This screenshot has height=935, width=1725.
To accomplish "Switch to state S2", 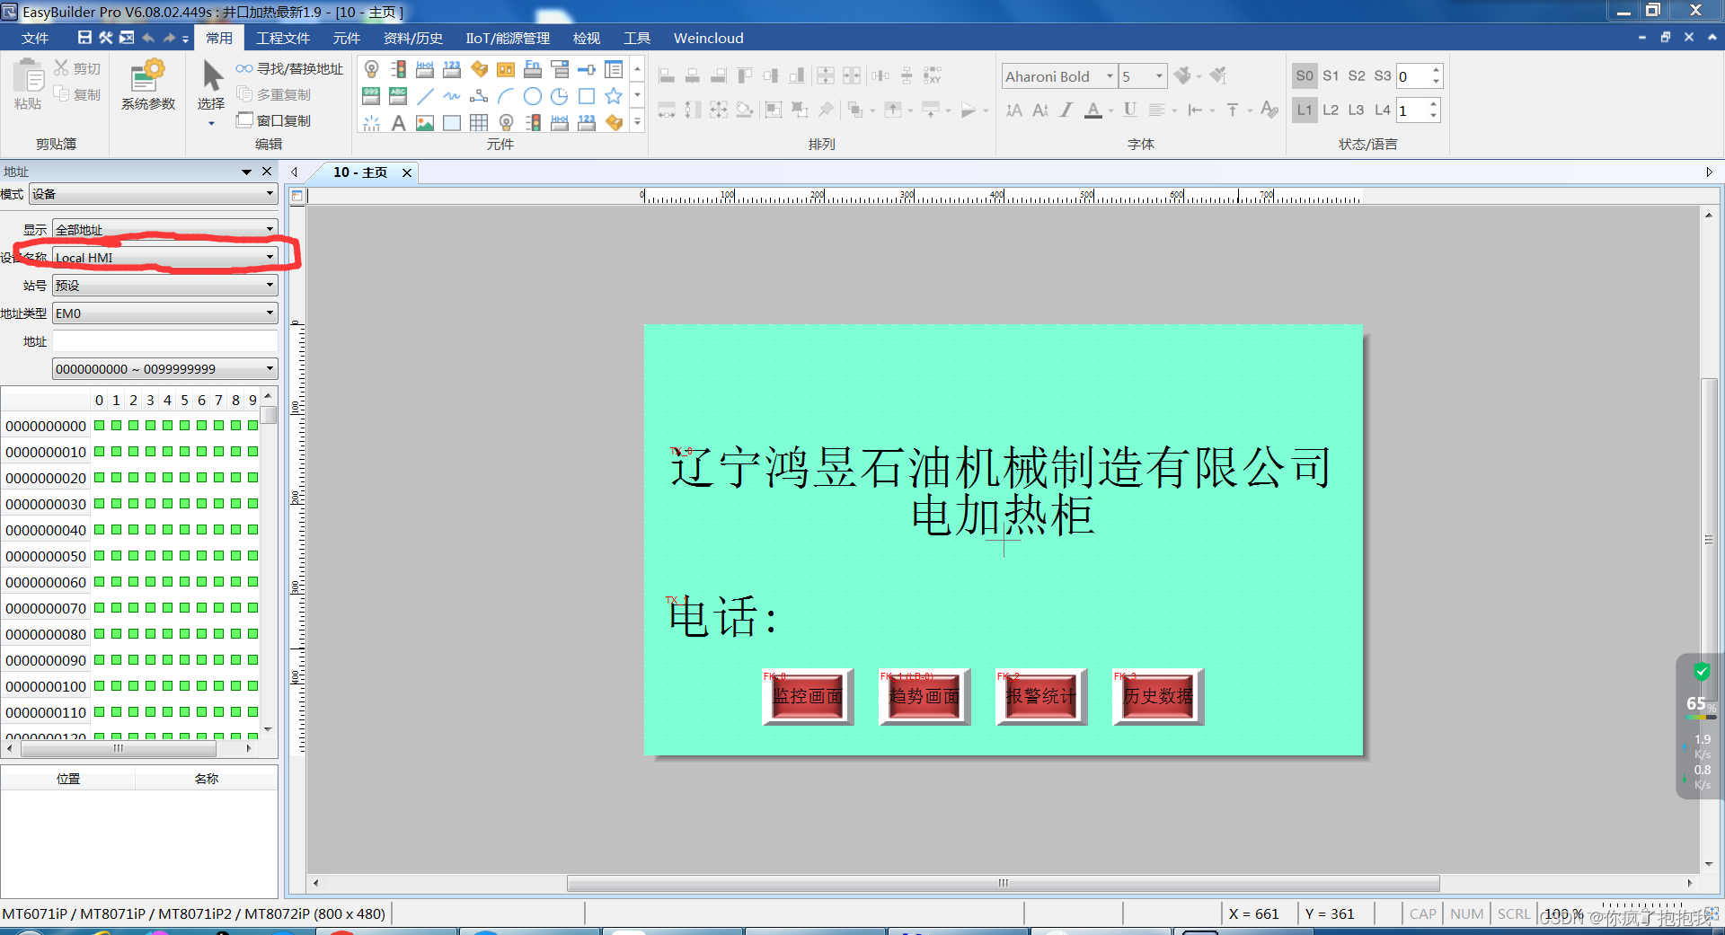I will (x=1357, y=76).
